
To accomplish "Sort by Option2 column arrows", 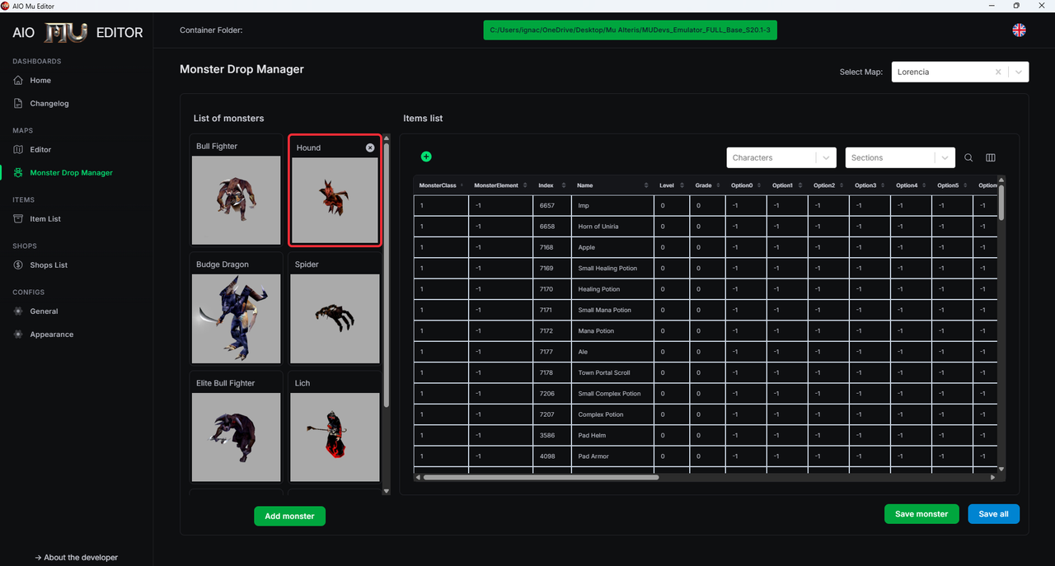I will (842, 185).
